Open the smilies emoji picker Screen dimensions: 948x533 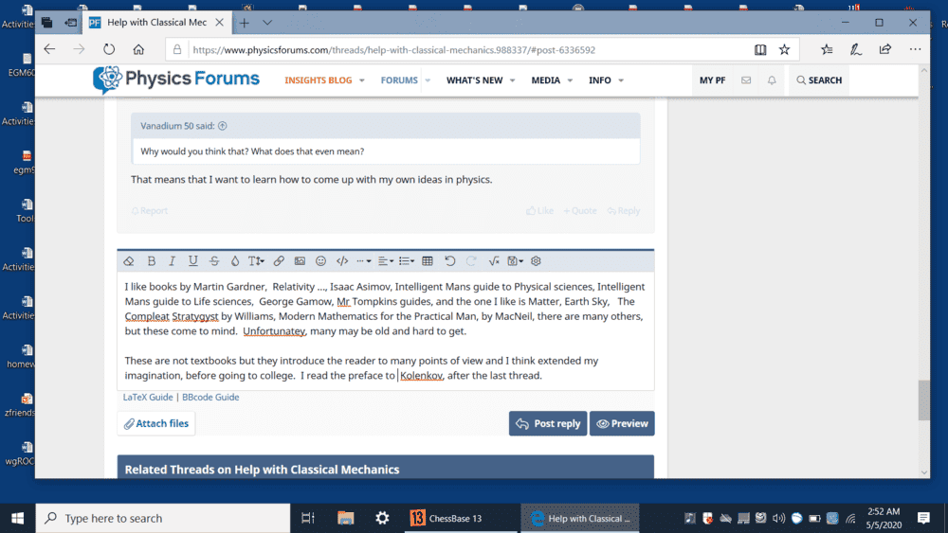tap(320, 261)
